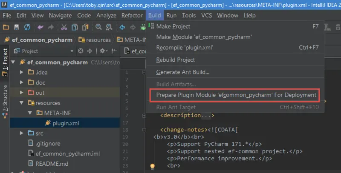Viewport: 341px width, 173px height.
Task: Open the Refactor menu
Action: (132, 15)
